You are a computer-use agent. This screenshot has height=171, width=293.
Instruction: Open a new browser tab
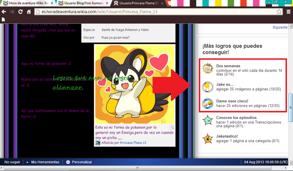click(x=172, y=3)
